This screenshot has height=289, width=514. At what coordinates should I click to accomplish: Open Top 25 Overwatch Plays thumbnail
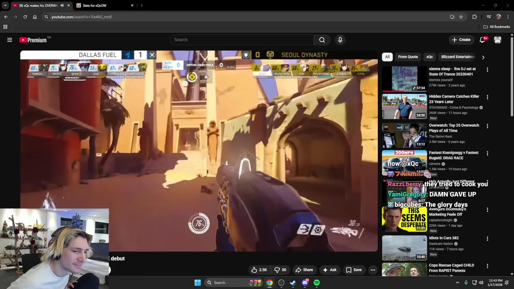click(404, 135)
